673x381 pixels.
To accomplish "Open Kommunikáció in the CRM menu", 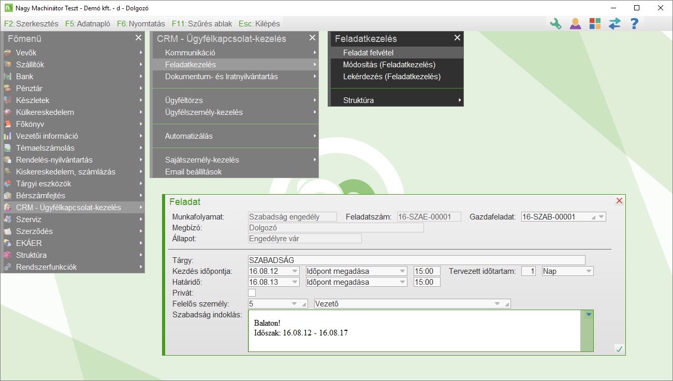I will coord(236,53).
